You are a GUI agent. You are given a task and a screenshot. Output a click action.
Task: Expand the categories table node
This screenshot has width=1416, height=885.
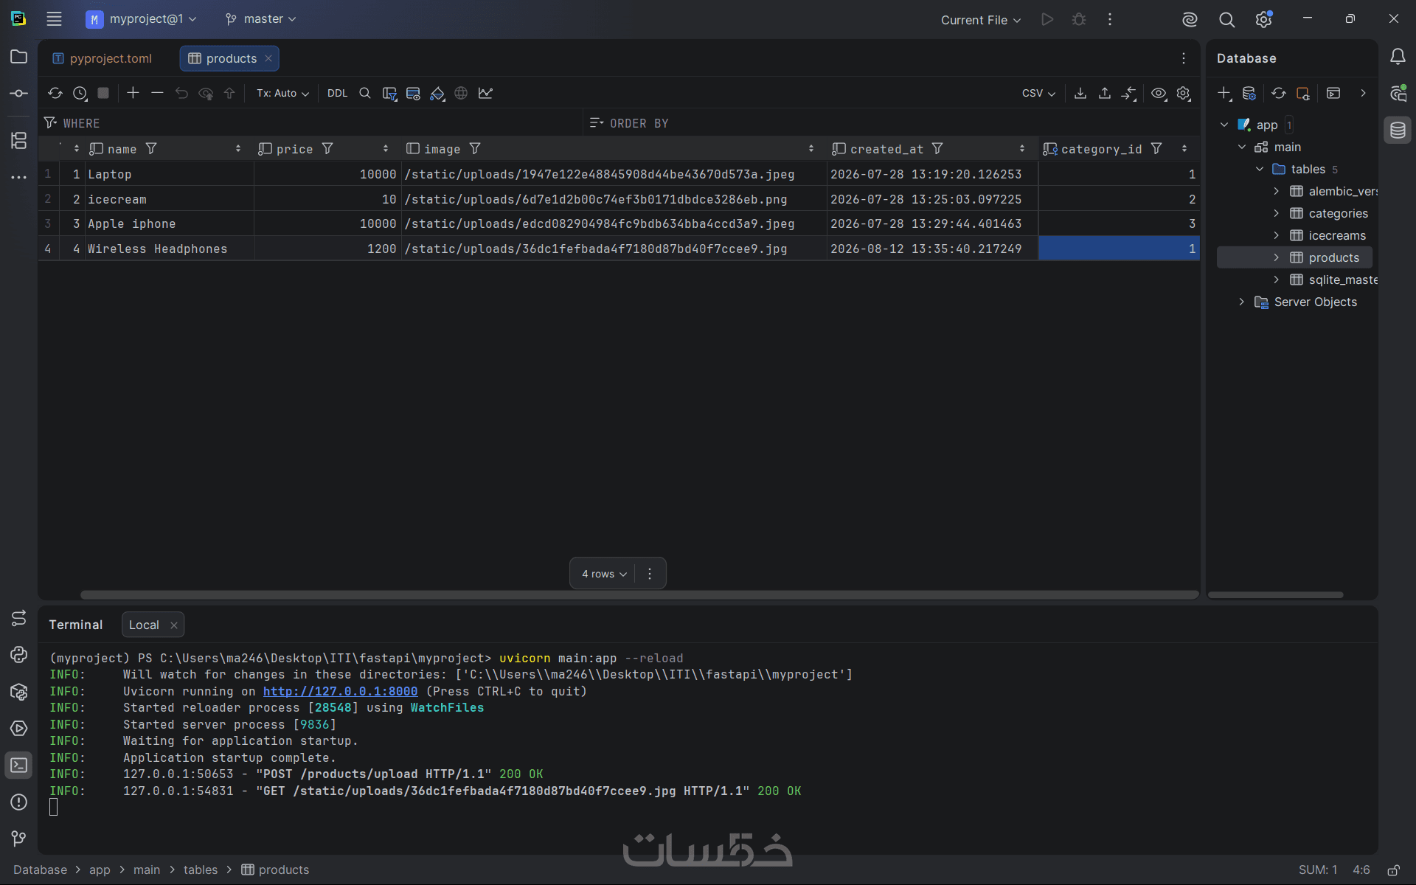point(1277,213)
